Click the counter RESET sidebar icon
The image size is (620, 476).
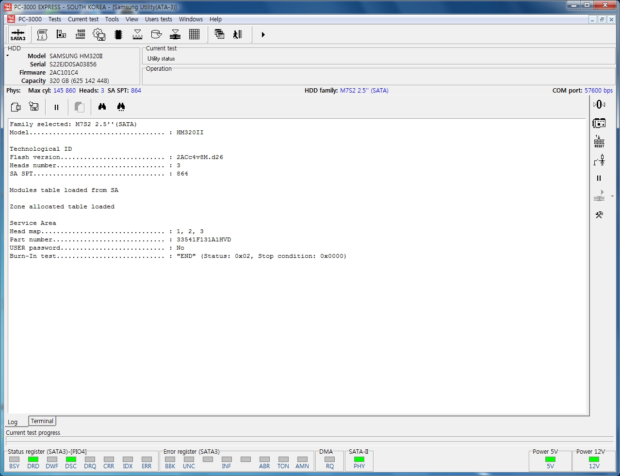[x=599, y=142]
